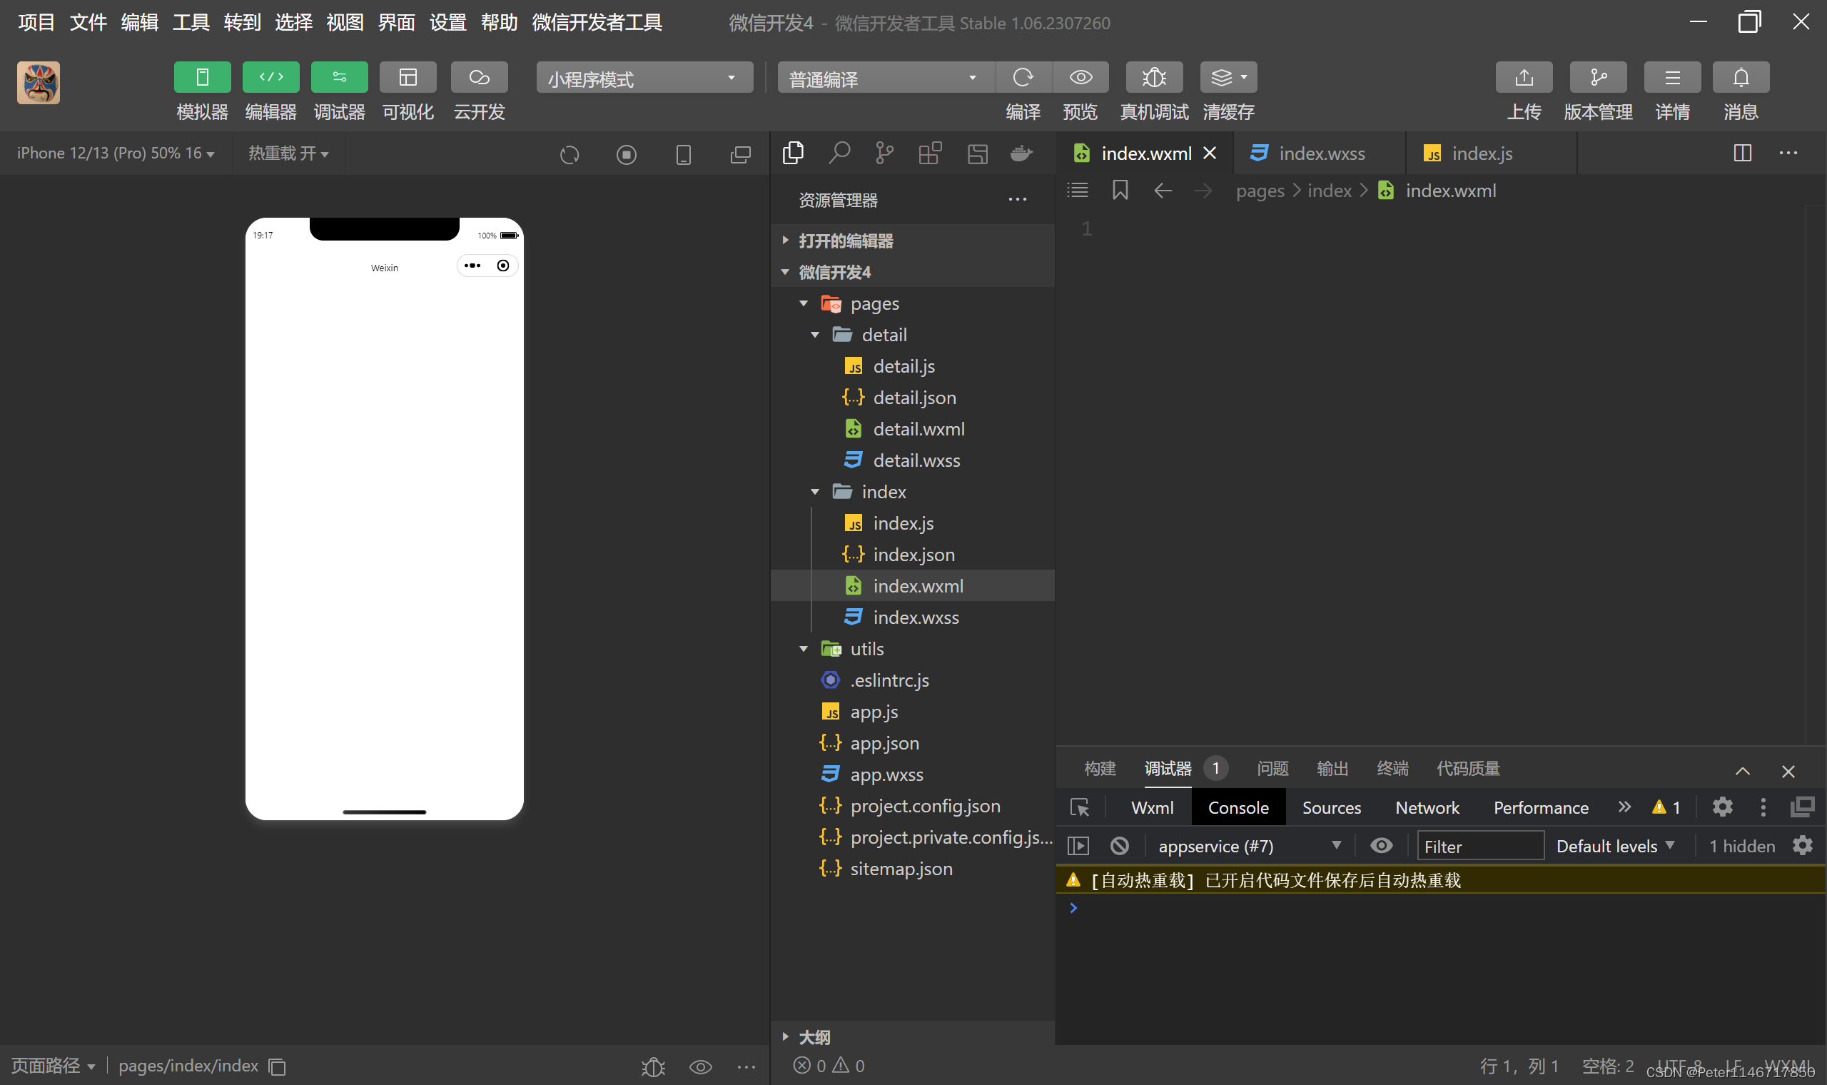The image size is (1827, 1085).
Task: Switch to the index.wxss editor tab
Action: (1320, 153)
